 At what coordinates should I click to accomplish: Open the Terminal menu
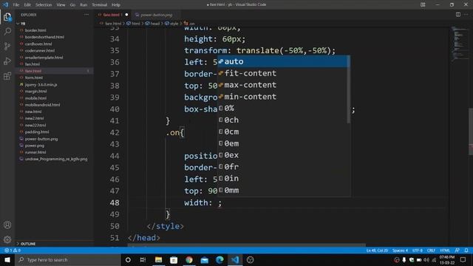click(x=99, y=5)
